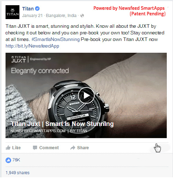Click the Titan profile picture logo
Viewport: 173px width, 195px height.
click(12, 12)
